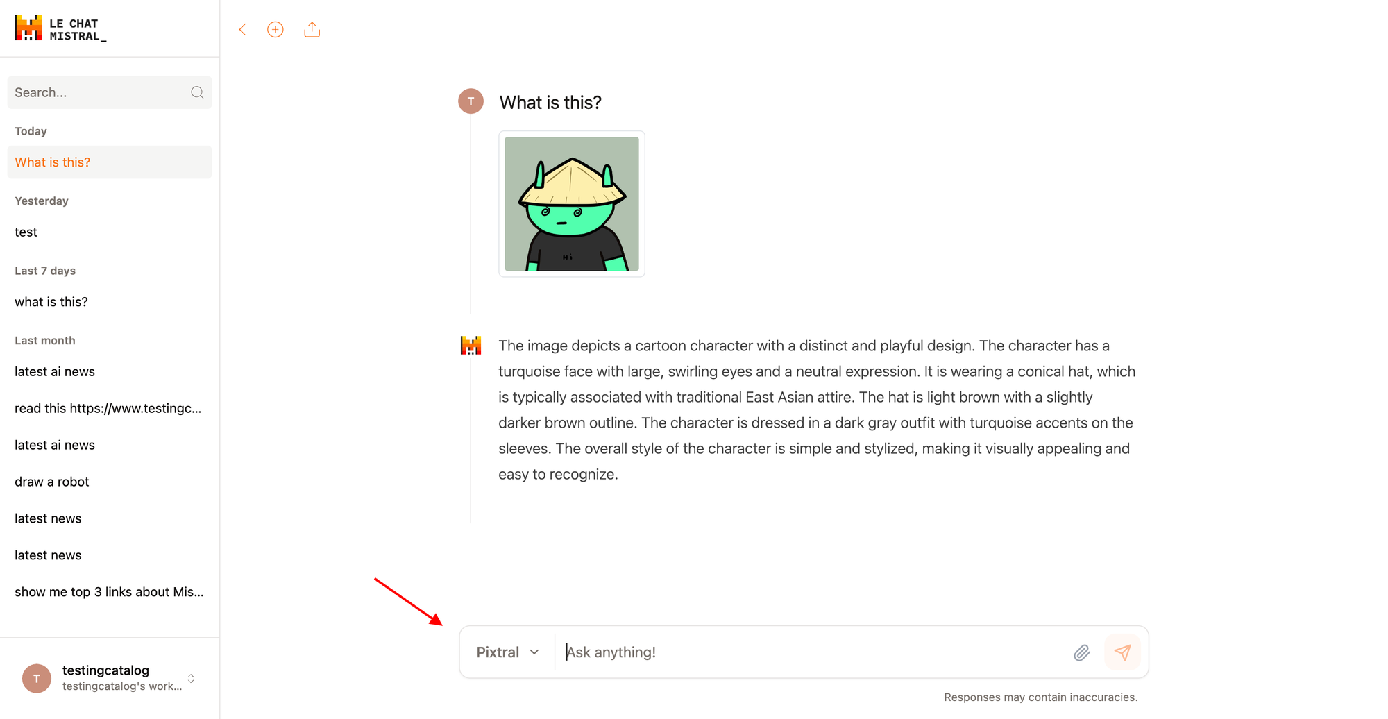The width and height of the screenshot is (1388, 719).
Task: Open 'read this https://www.testingc...' chat
Action: pyautogui.click(x=110, y=408)
